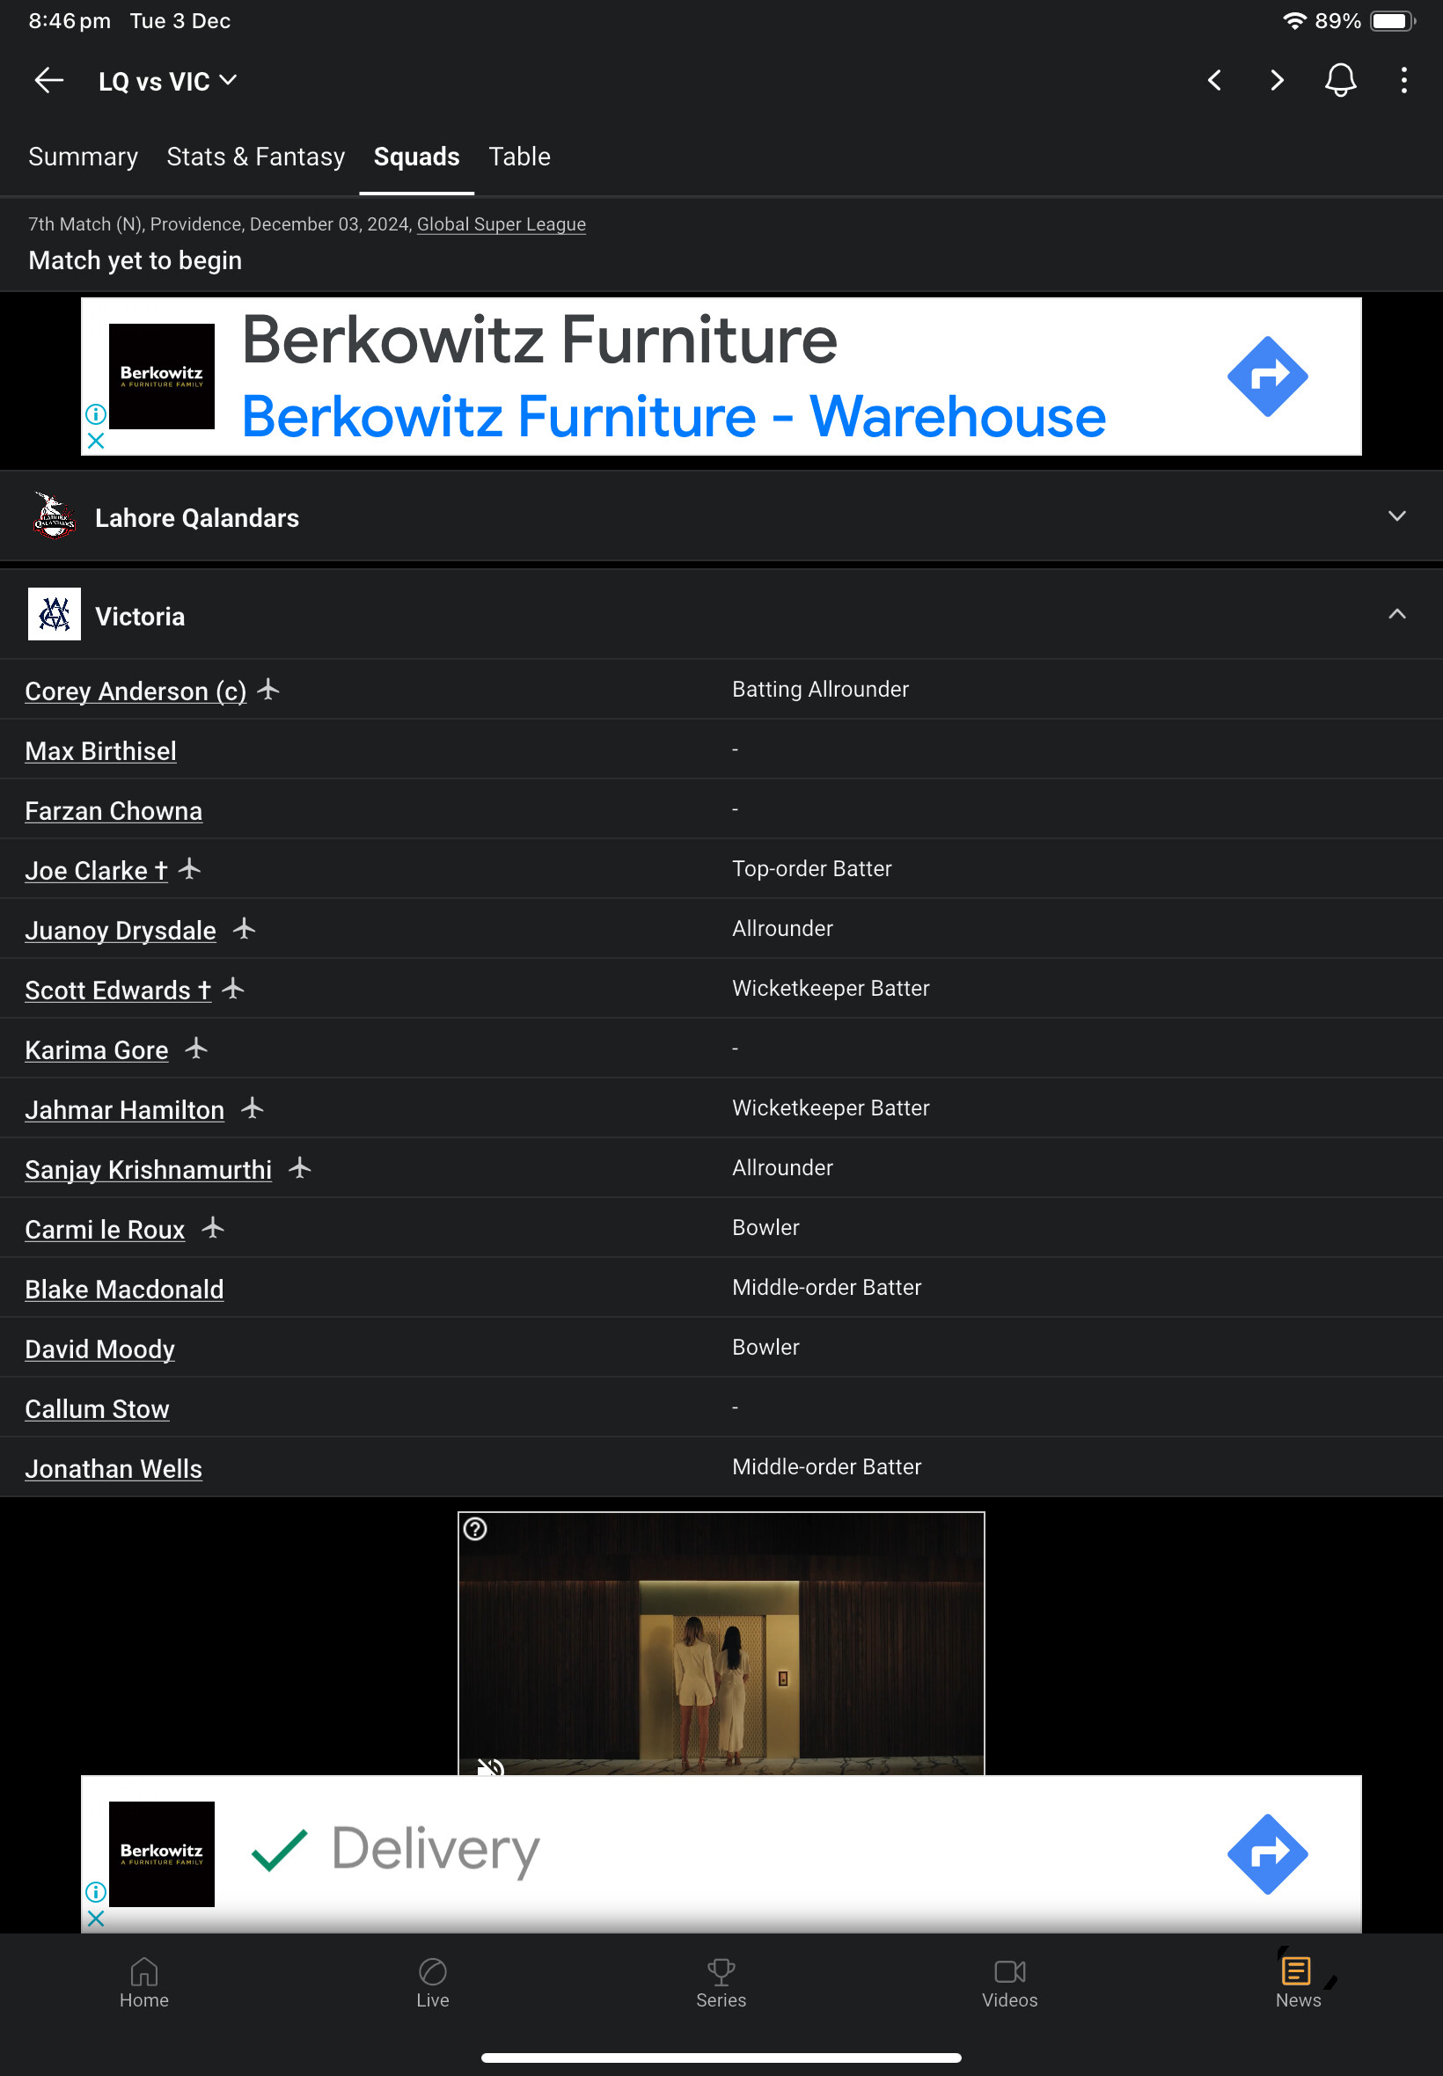Open the three-dot overflow menu
The width and height of the screenshot is (1443, 2076).
1403,80
